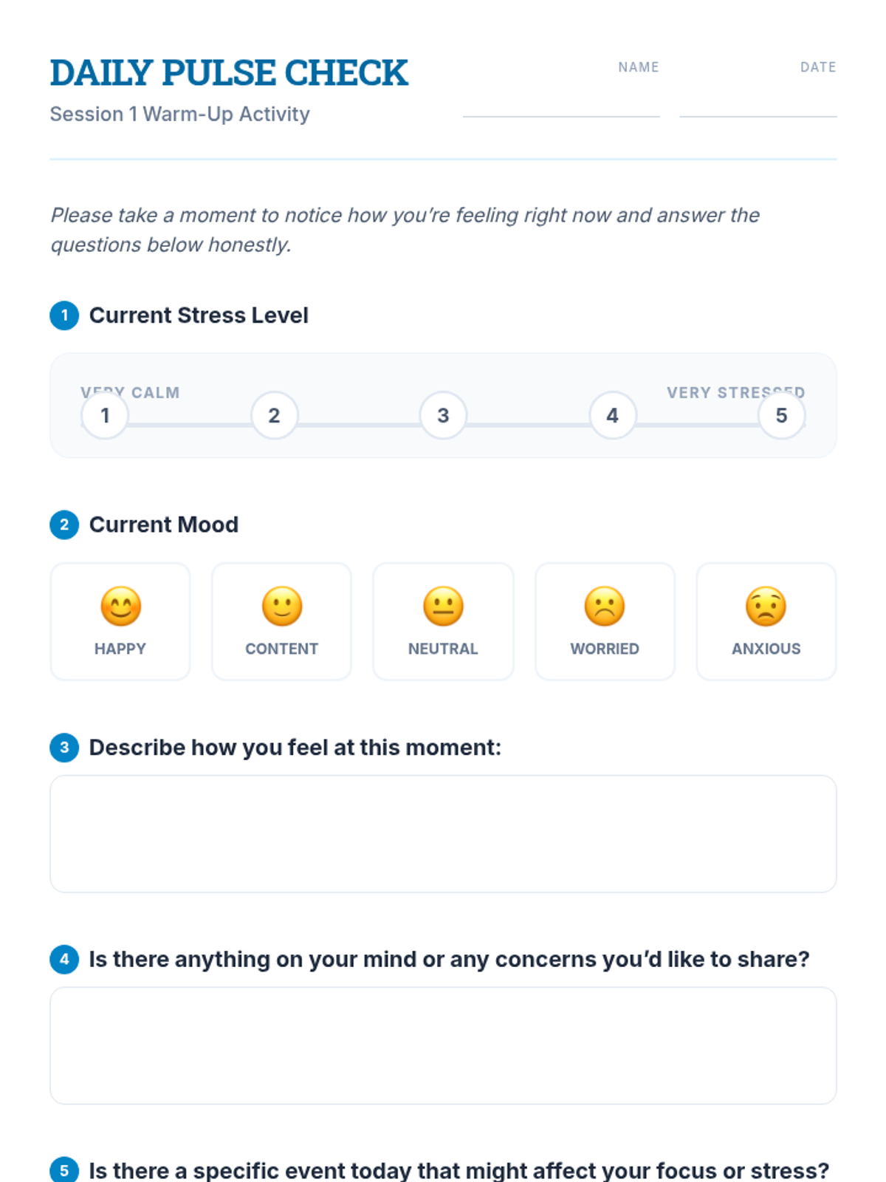This screenshot has width=886, height=1182.
Task: Select stress level 3 circle
Action: pyautogui.click(x=443, y=415)
